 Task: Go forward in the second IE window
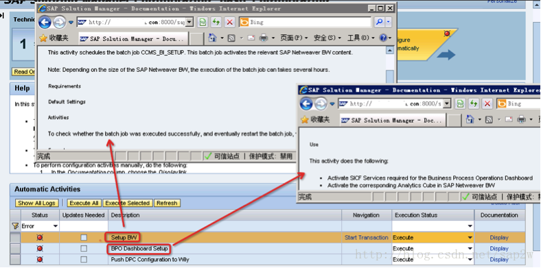(x=321, y=103)
